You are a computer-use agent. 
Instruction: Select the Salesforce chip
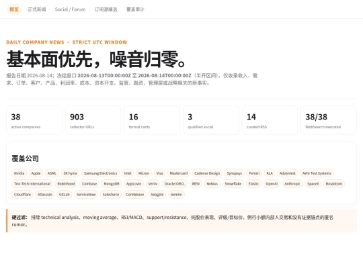tap(111, 195)
